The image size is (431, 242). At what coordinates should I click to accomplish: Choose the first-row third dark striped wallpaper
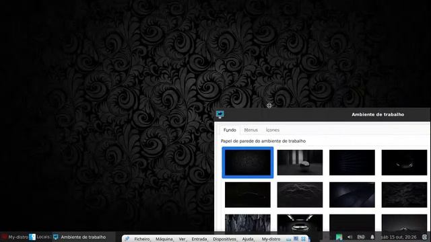[352, 163]
